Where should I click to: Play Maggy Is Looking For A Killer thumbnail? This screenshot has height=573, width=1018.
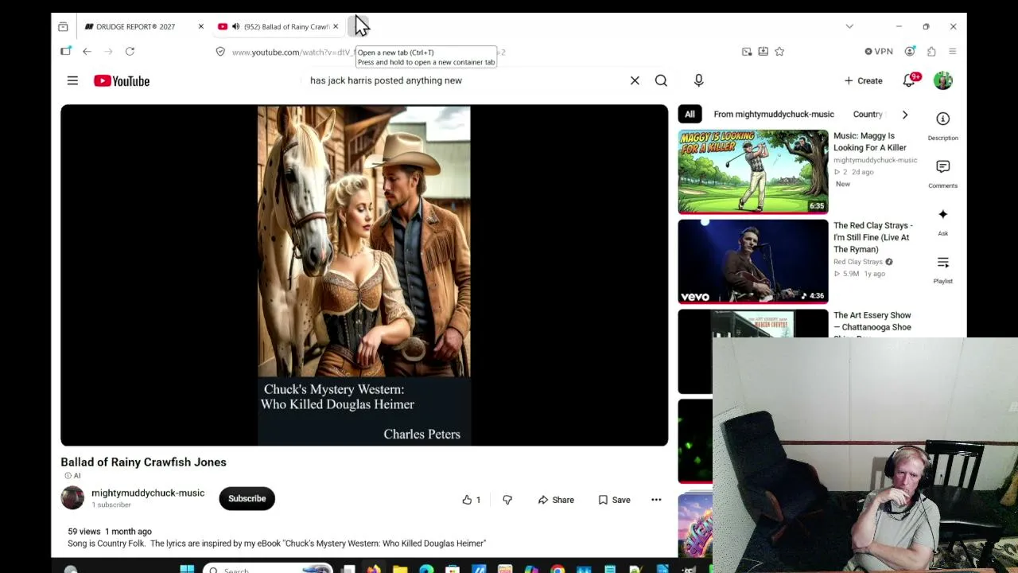(753, 172)
